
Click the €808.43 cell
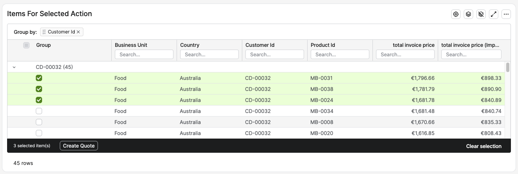point(491,133)
